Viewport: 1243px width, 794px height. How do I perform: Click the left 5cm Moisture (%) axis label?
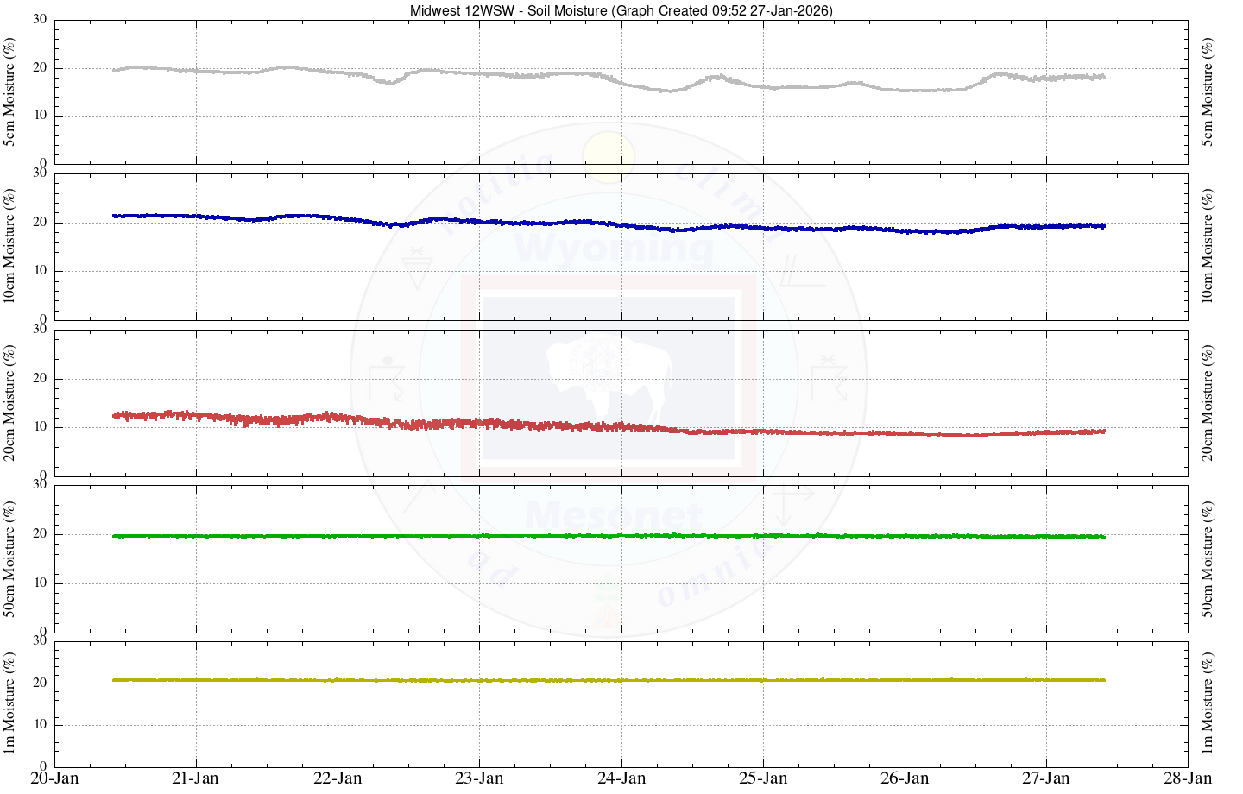10,91
